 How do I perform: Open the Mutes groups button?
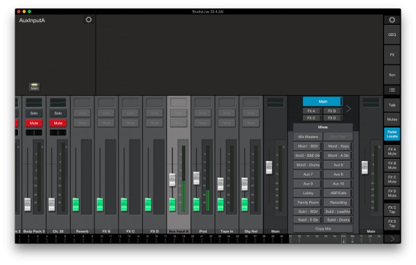click(x=392, y=119)
